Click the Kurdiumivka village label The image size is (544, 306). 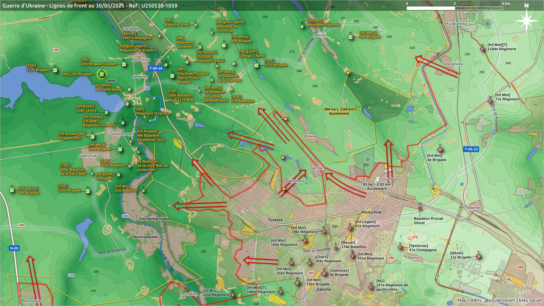tap(457, 24)
